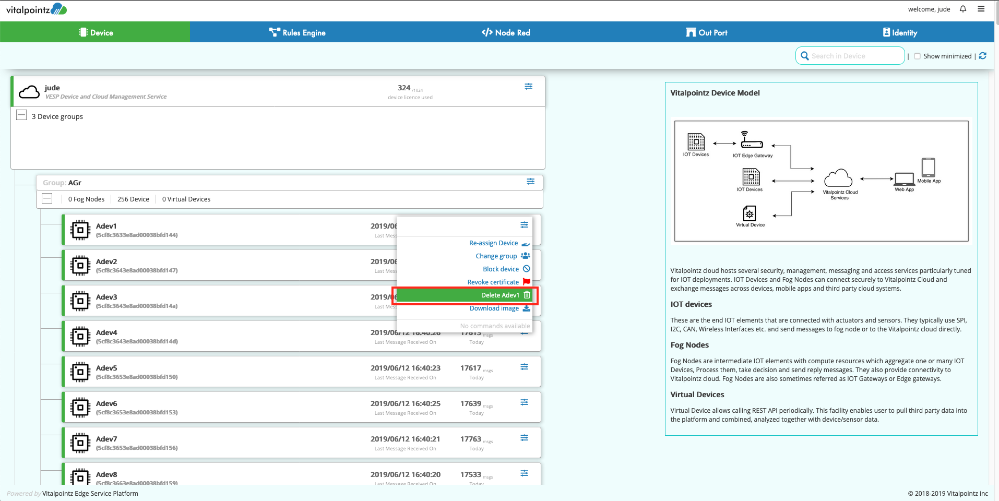Click the Revoke certificate red flag icon
The width and height of the screenshot is (999, 501).
[x=527, y=282]
